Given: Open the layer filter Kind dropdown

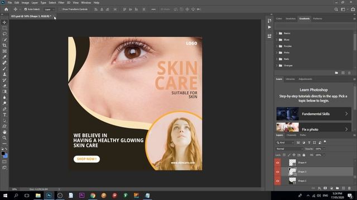Looking at the screenshot, I should (x=285, y=142).
